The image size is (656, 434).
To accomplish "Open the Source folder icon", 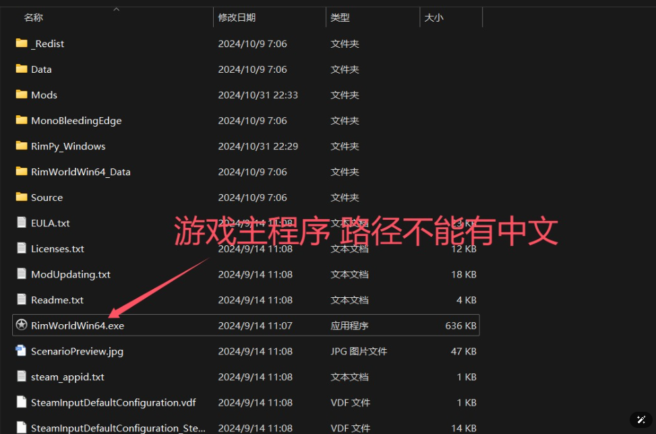I will [x=20, y=197].
